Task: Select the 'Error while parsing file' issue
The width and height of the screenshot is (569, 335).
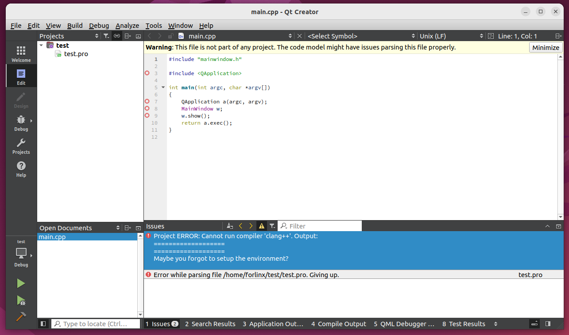Action: pyautogui.click(x=354, y=275)
